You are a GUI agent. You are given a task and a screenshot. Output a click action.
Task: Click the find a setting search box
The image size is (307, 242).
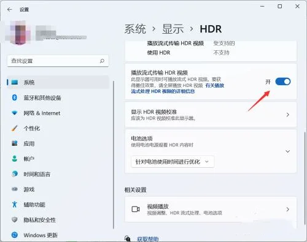coord(58,61)
